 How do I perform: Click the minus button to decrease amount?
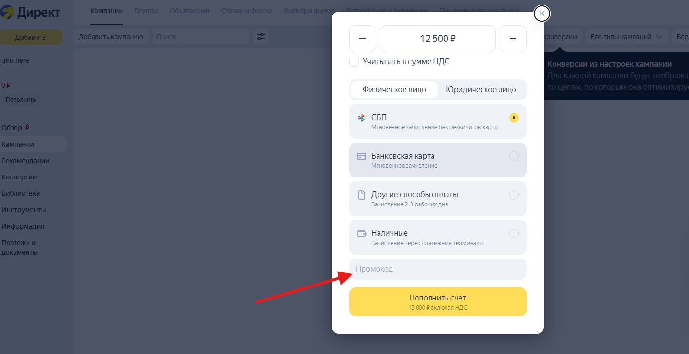(363, 39)
